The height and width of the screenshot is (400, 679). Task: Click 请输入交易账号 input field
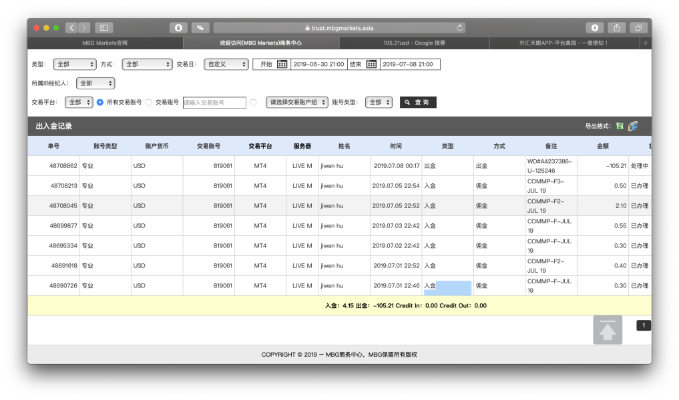coord(214,103)
